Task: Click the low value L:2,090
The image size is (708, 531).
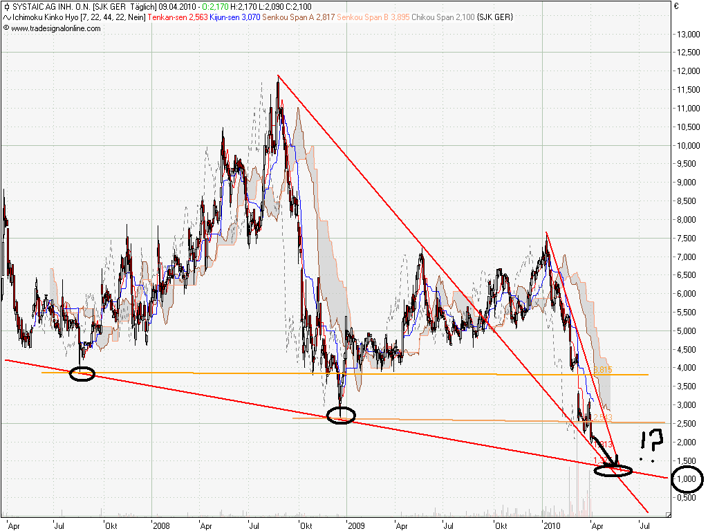Action: coord(271,7)
